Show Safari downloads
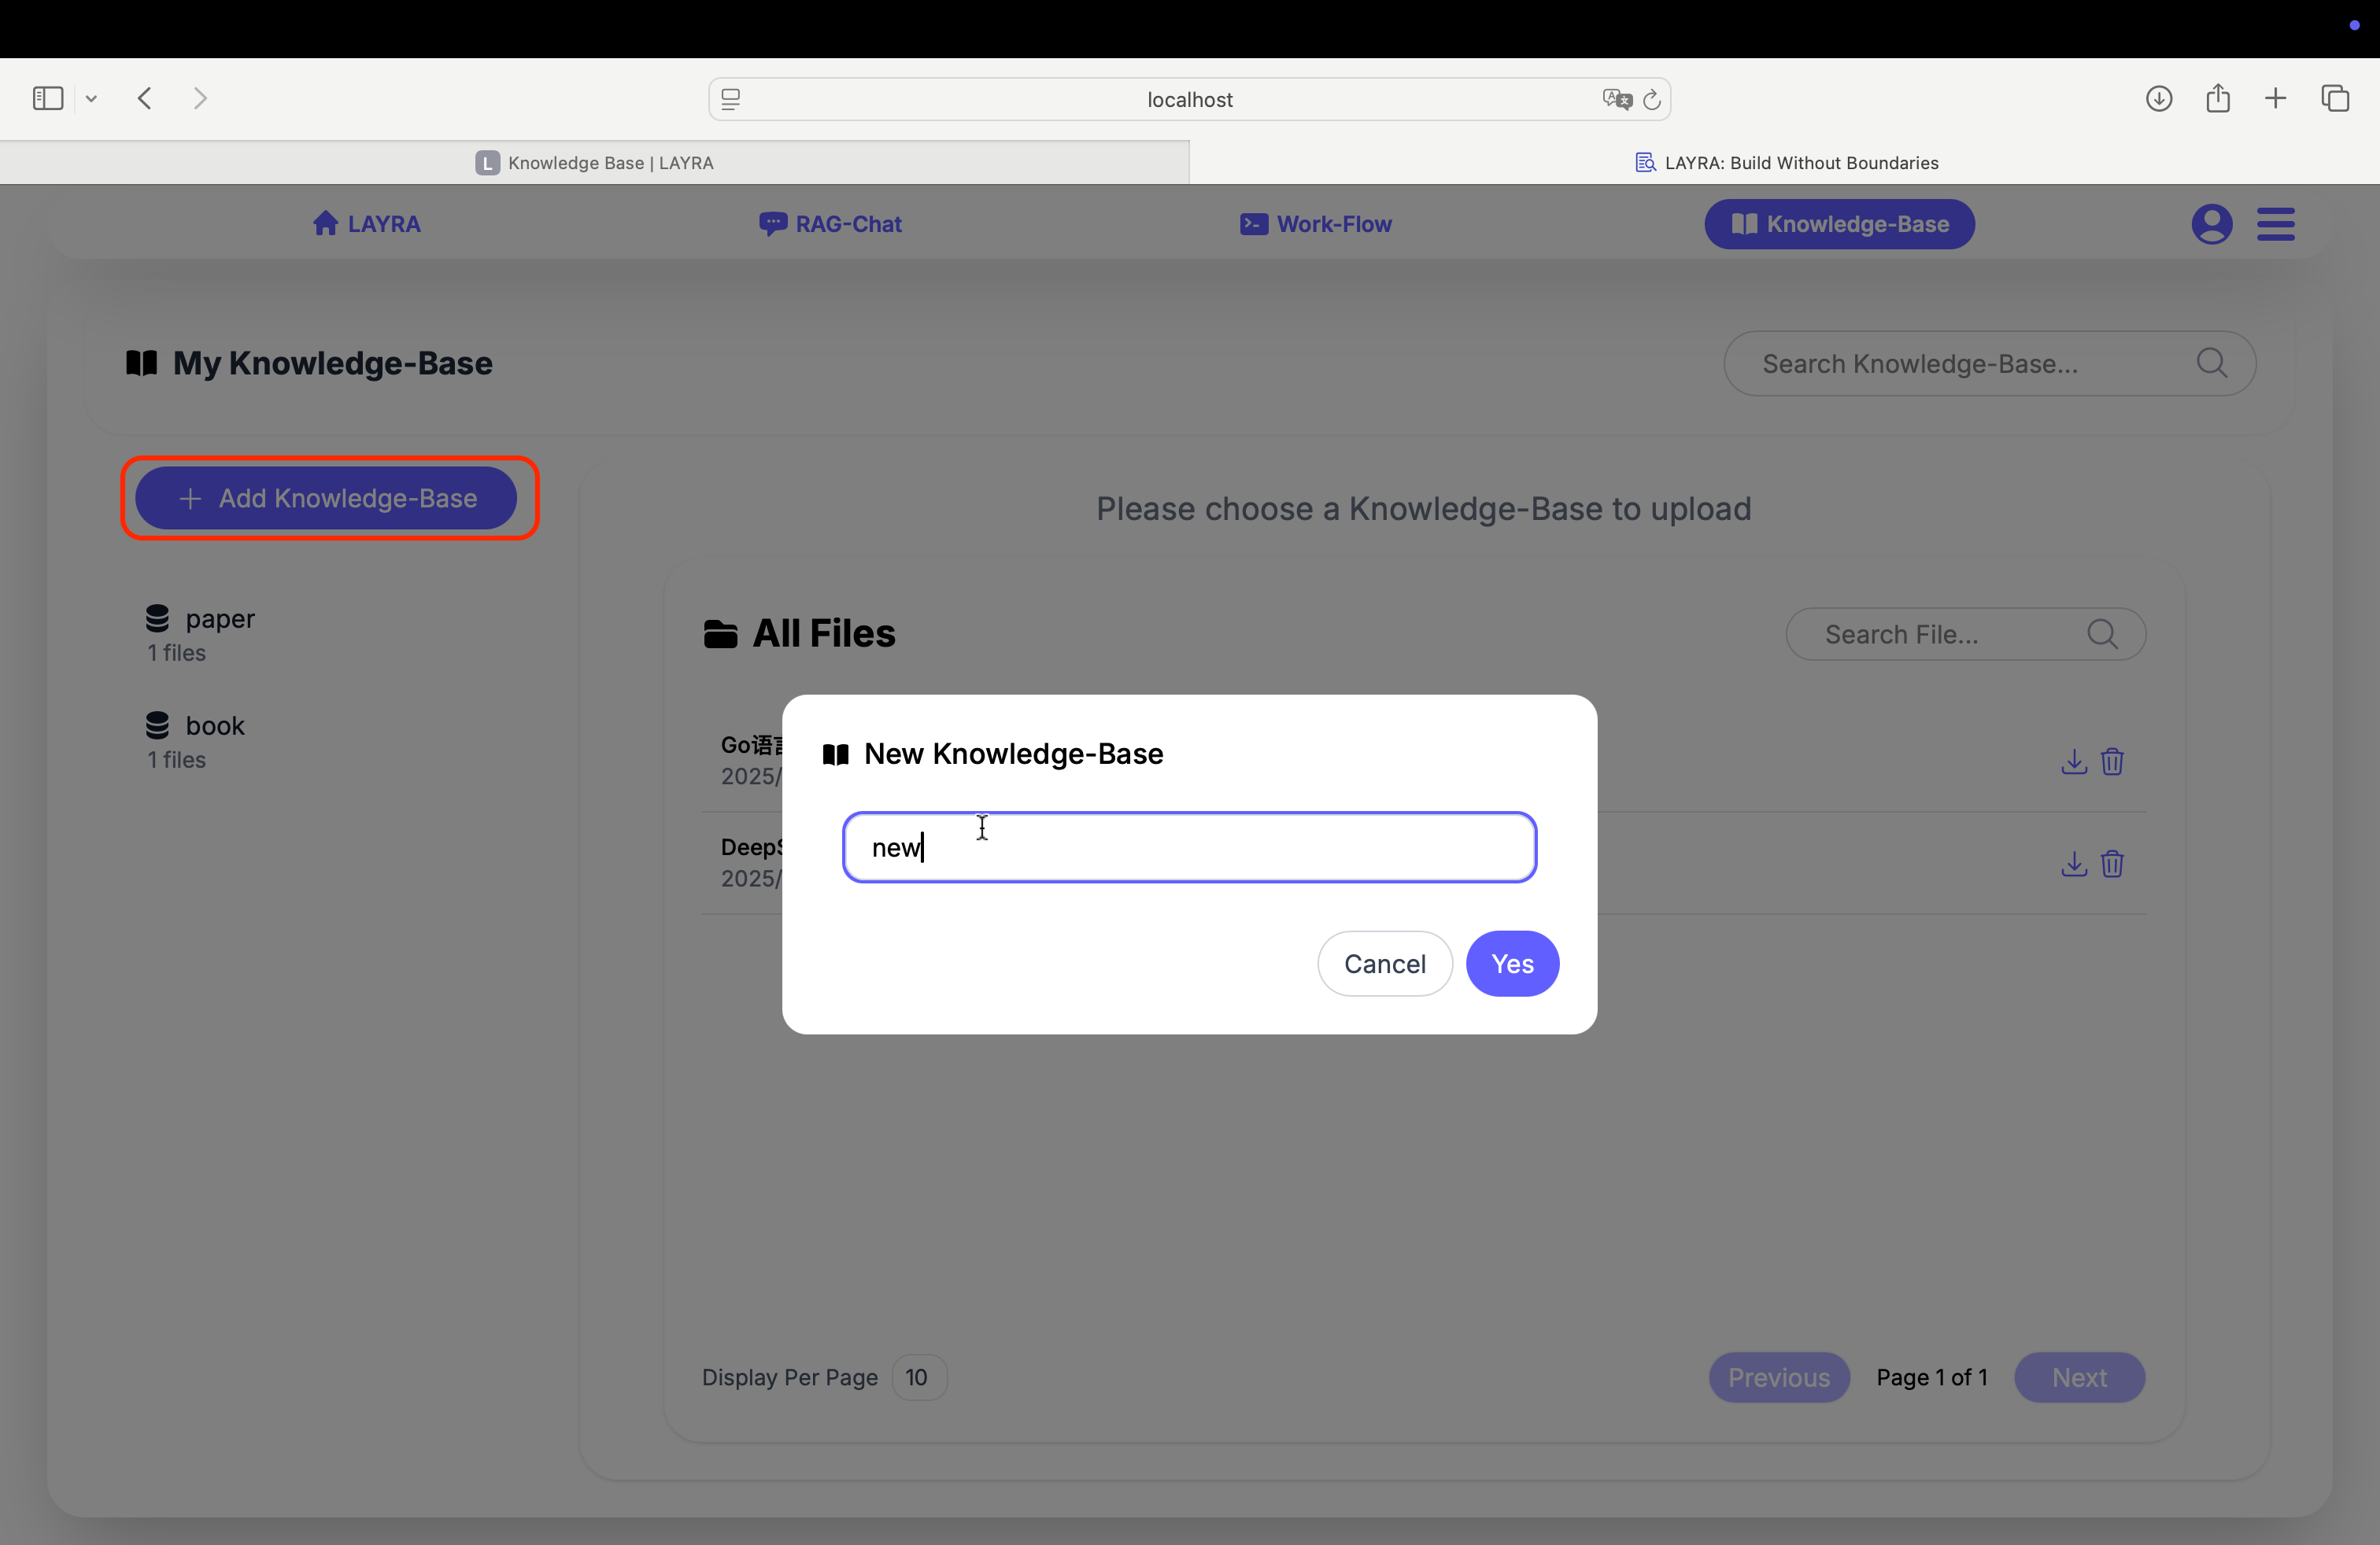 point(2159,98)
